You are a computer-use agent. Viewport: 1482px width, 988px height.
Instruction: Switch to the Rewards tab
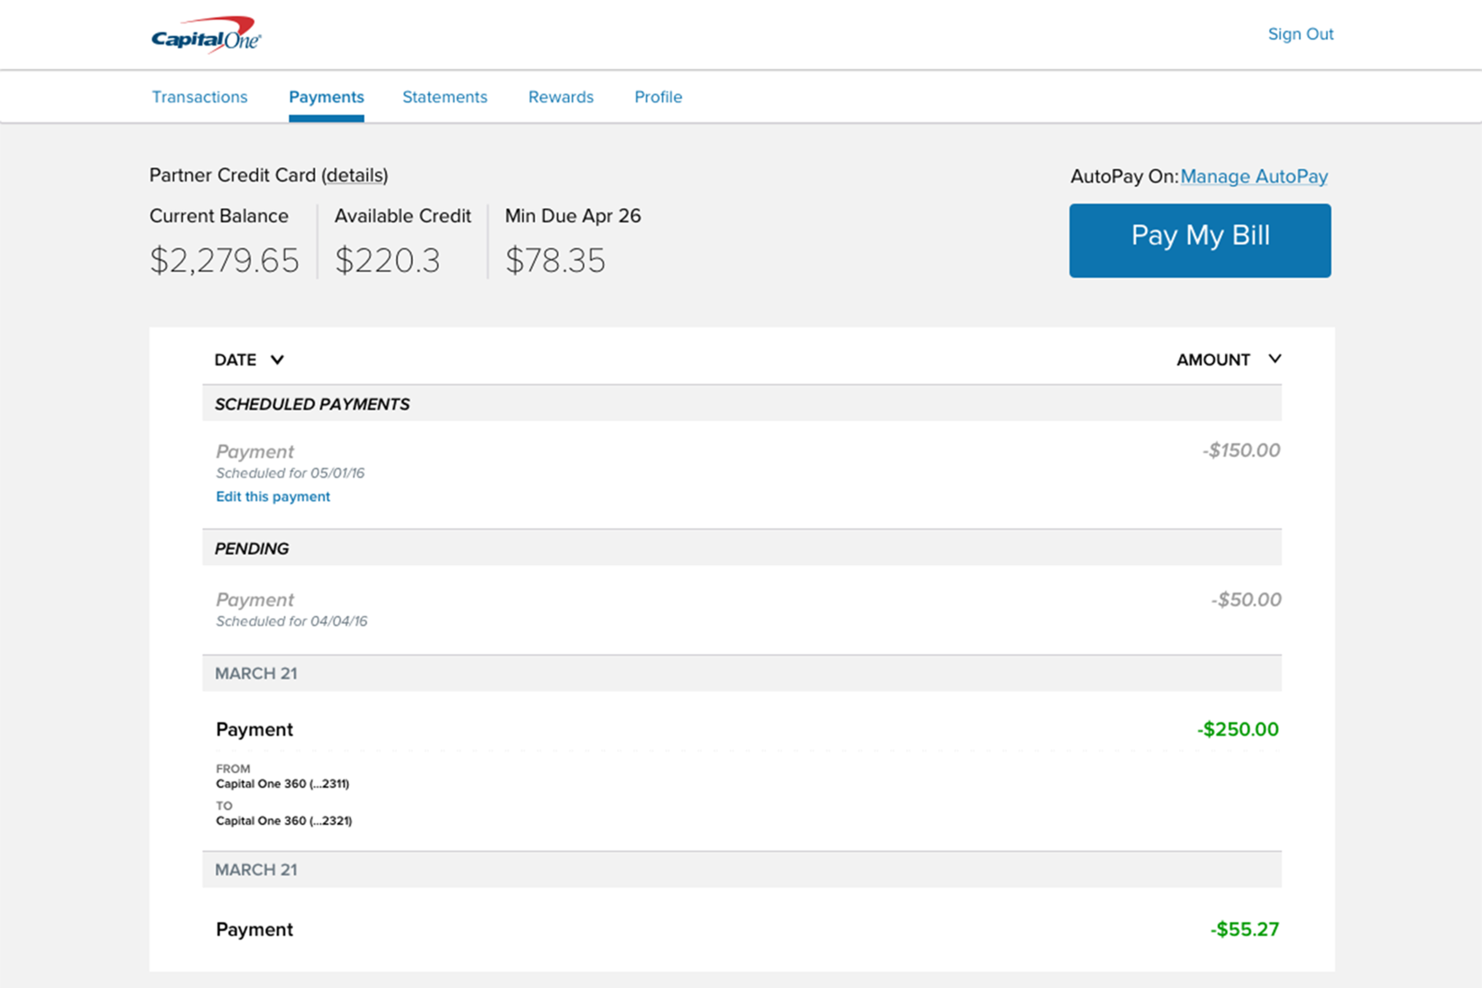(561, 97)
